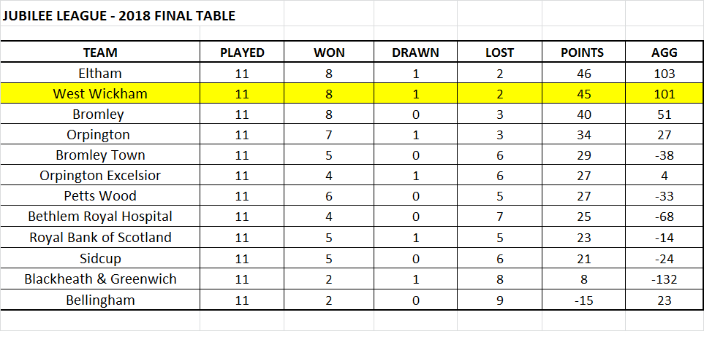Viewport: 704px width, 350px height.
Task: Select the Petts Wood team cell
Action: coord(100,196)
